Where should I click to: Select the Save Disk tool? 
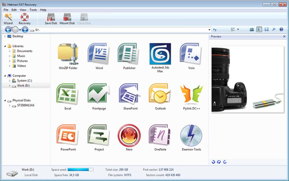coord(51,18)
